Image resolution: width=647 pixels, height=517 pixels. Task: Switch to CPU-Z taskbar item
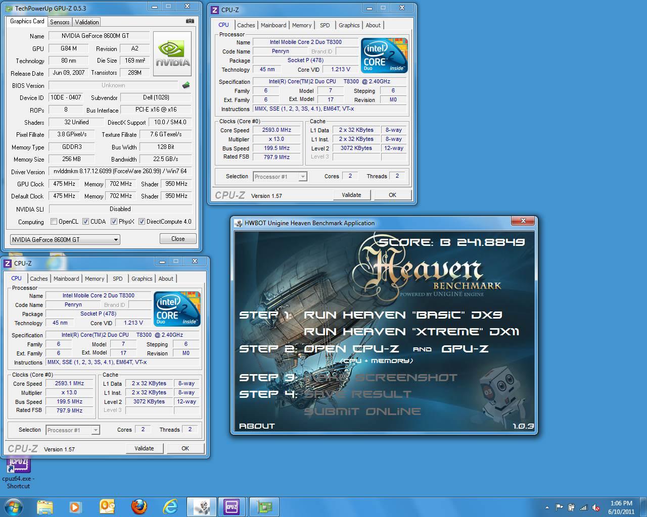coord(232,507)
